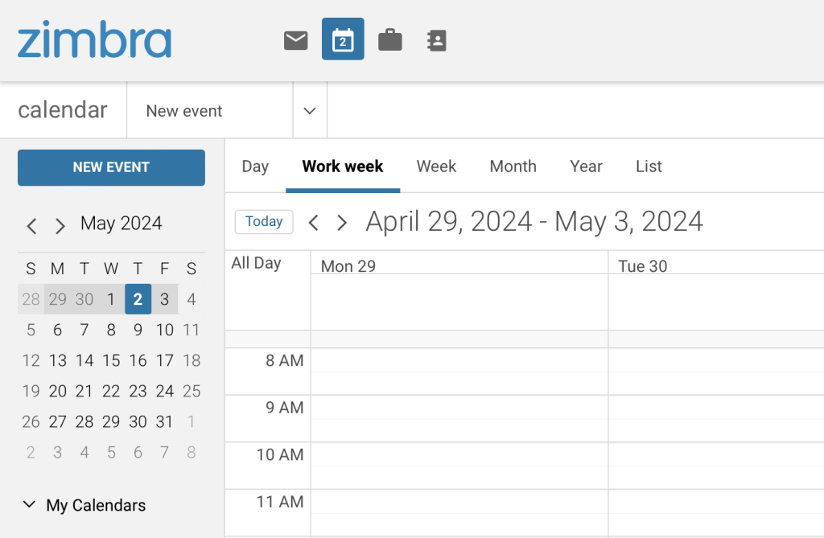The width and height of the screenshot is (824, 538).
Task: Click the Today button
Action: [x=263, y=221]
